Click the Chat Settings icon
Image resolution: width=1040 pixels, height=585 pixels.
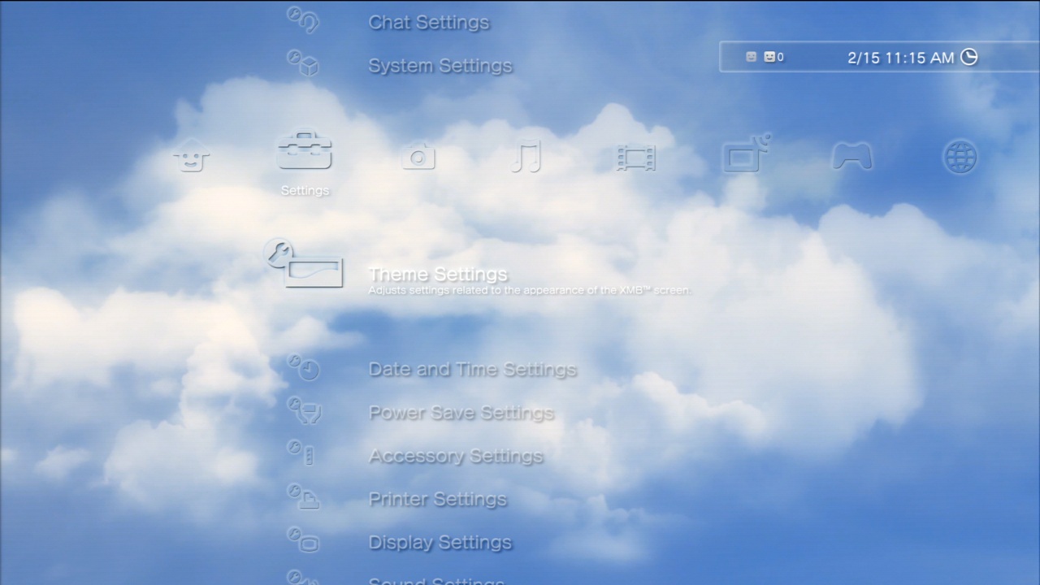[x=303, y=19]
